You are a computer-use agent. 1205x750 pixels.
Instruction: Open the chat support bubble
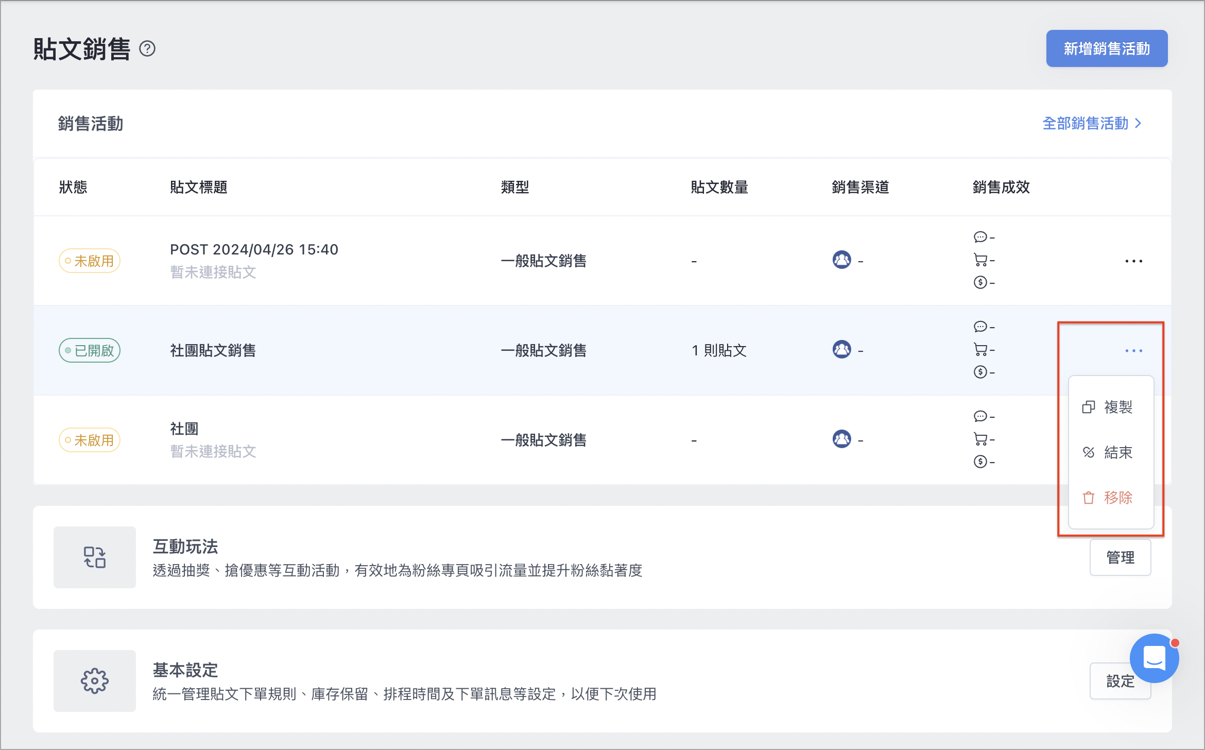1154,658
